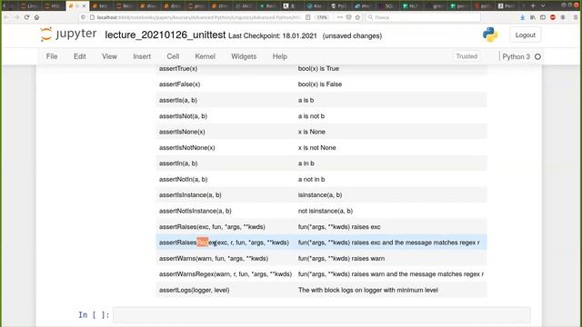Image resolution: width=582 pixels, height=327 pixels.
Task: Click the red adblock extension icon
Action: 553,17
